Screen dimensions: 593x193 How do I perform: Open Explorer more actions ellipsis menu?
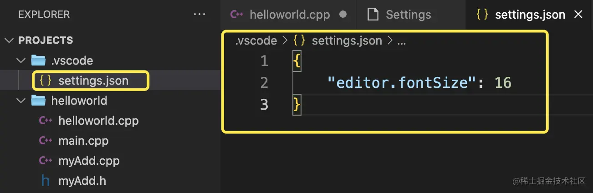tap(199, 15)
